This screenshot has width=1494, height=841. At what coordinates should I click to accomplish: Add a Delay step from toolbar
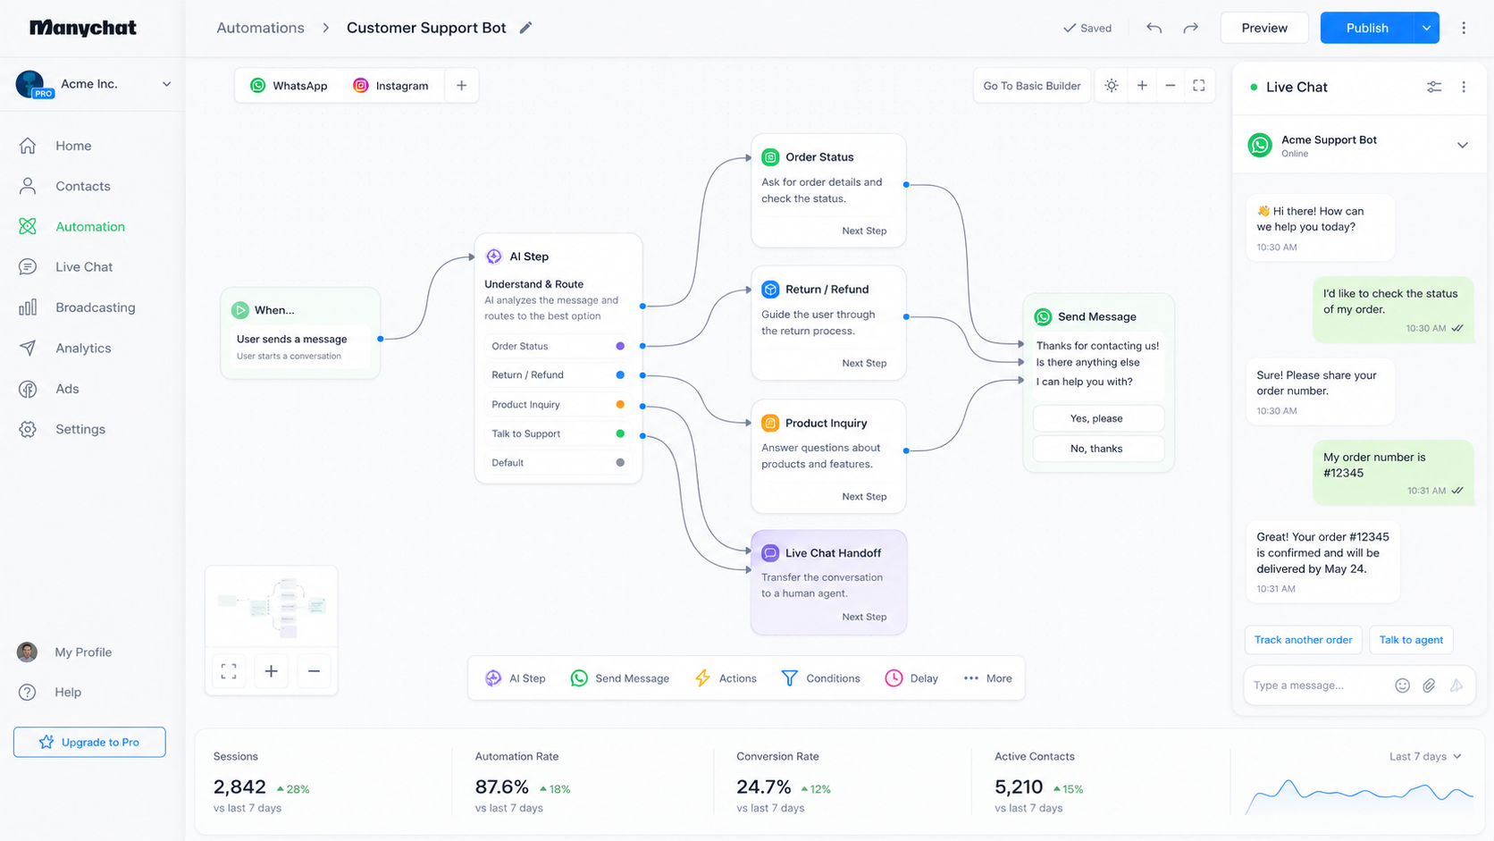click(911, 678)
